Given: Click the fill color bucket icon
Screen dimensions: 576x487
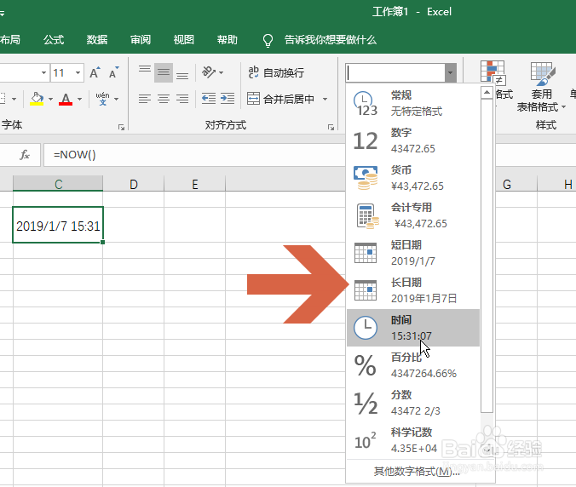Looking at the screenshot, I should [37, 99].
